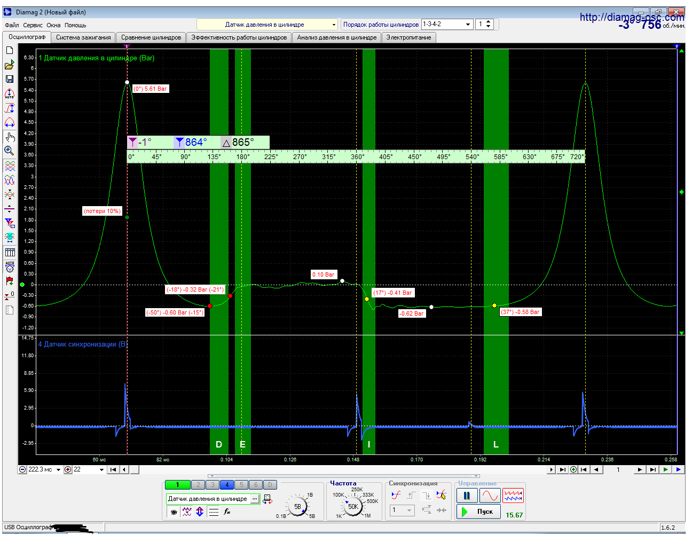This screenshot has height=534, width=692.
Task: Open the Помощь menu
Action: 75,25
